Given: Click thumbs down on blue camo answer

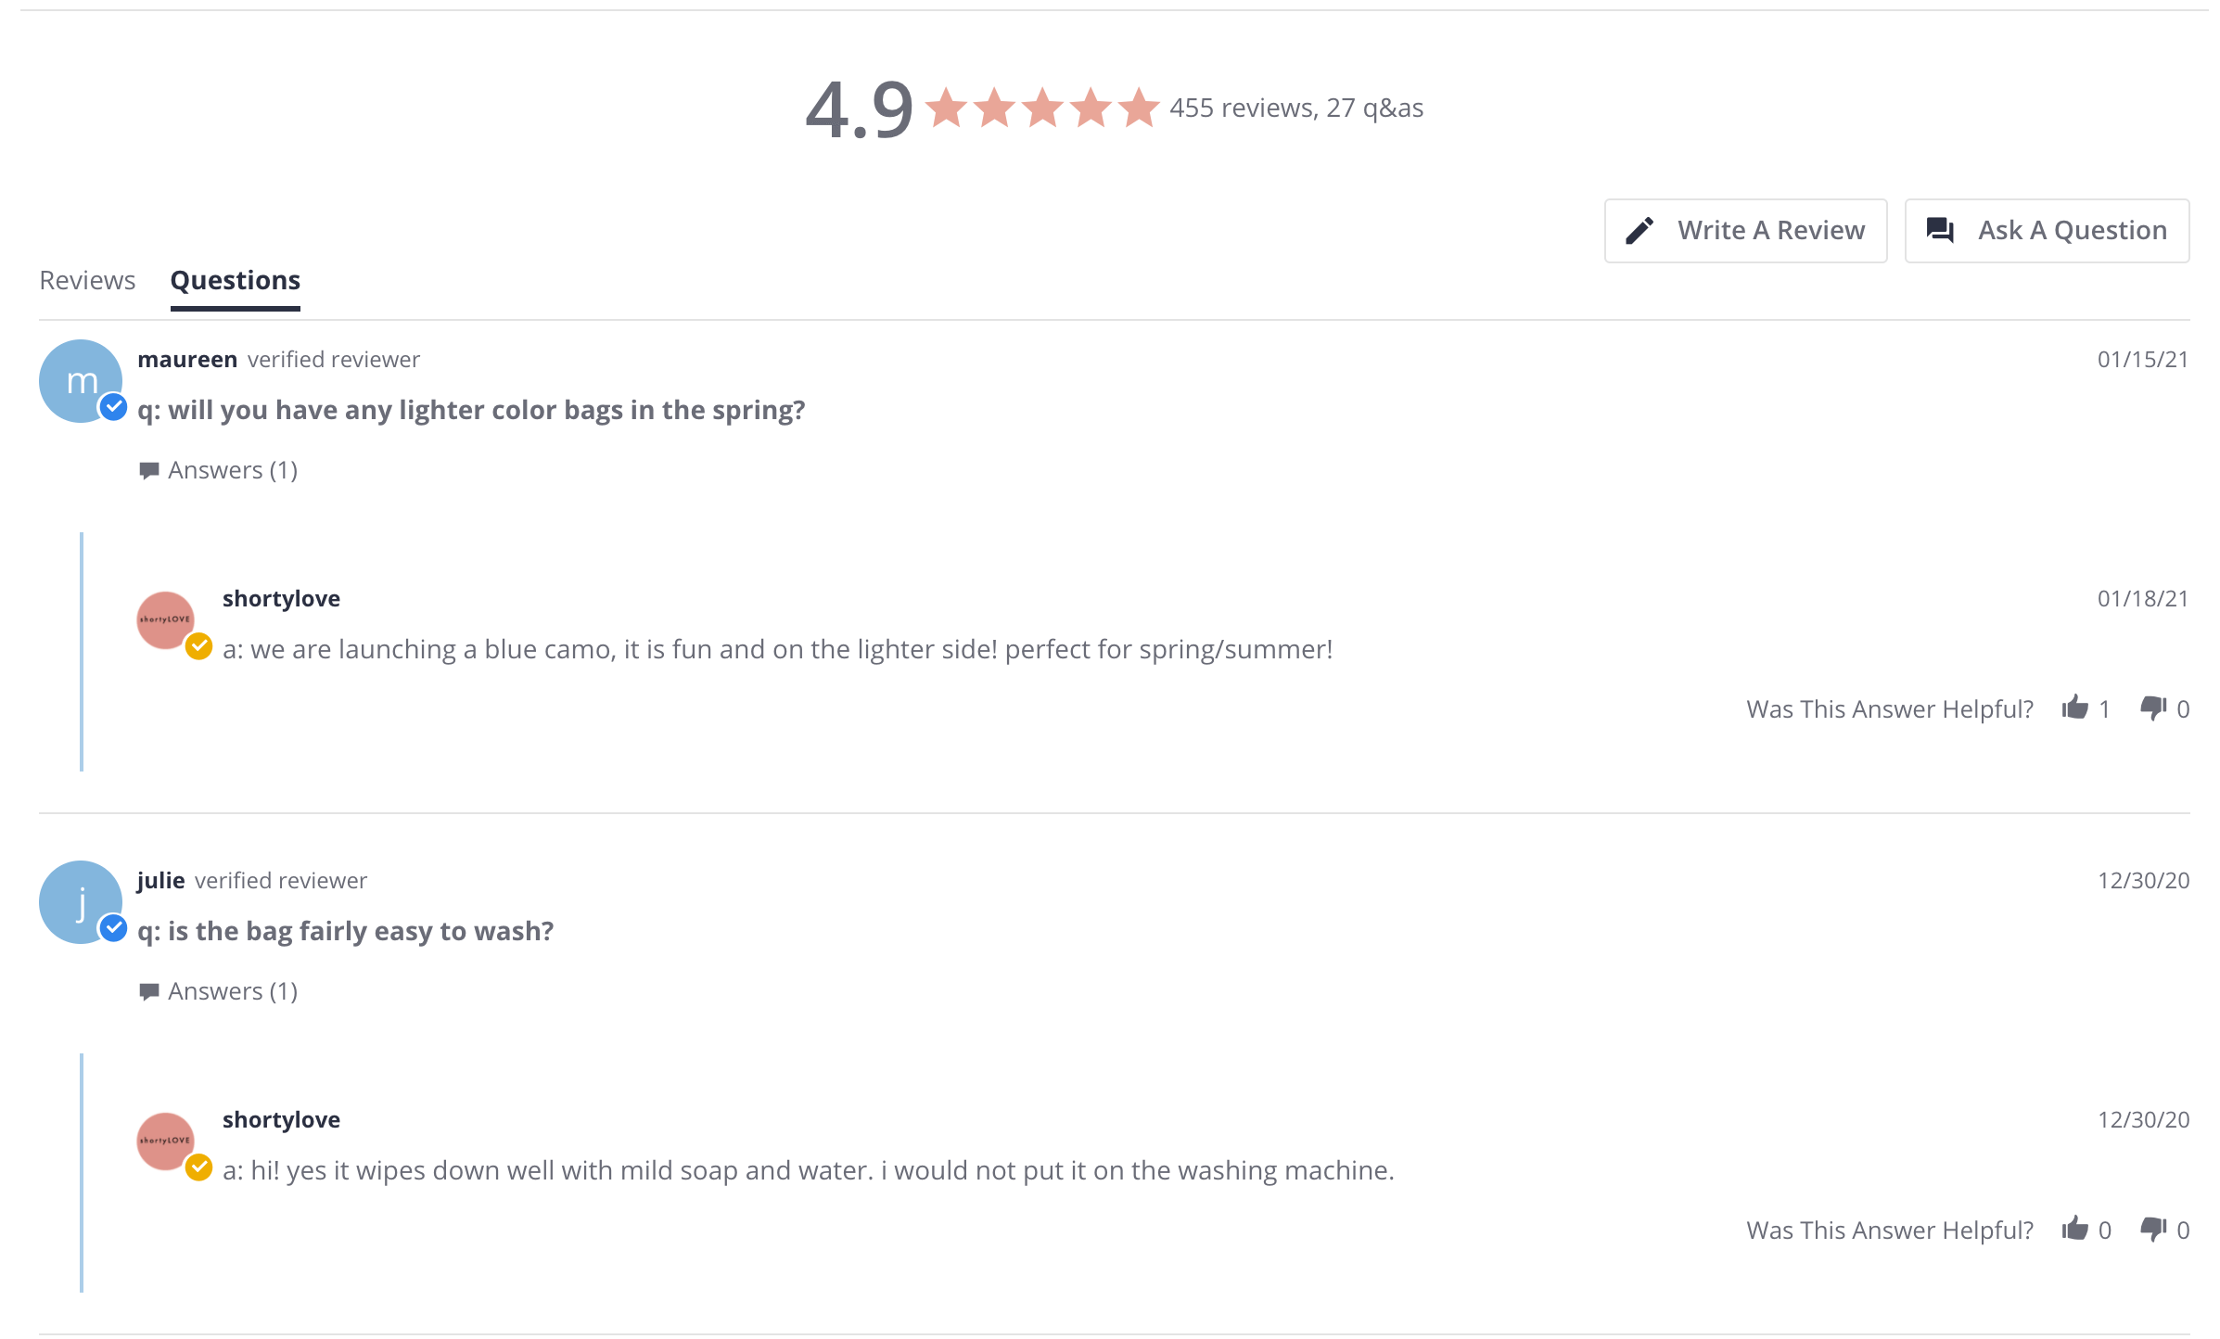Looking at the screenshot, I should coord(2153,708).
